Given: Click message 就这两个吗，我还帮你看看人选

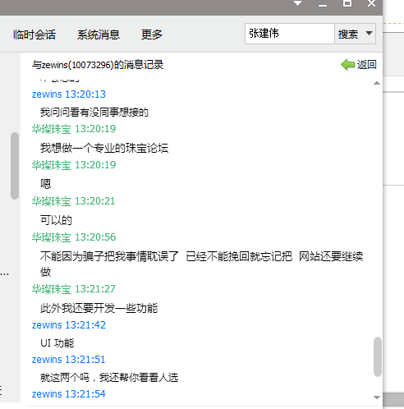Looking at the screenshot, I should click(109, 378).
